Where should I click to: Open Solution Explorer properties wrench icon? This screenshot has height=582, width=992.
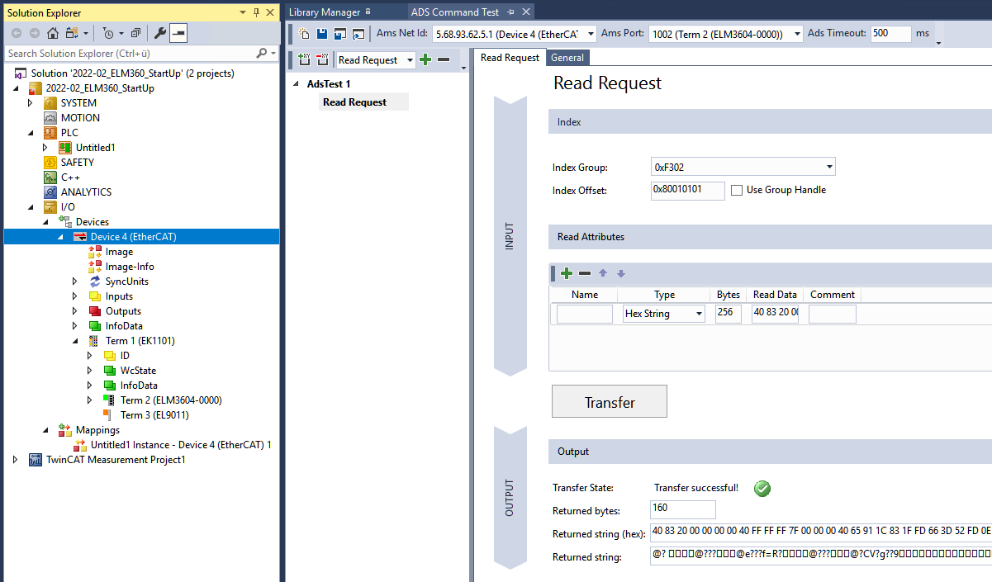pos(160,33)
